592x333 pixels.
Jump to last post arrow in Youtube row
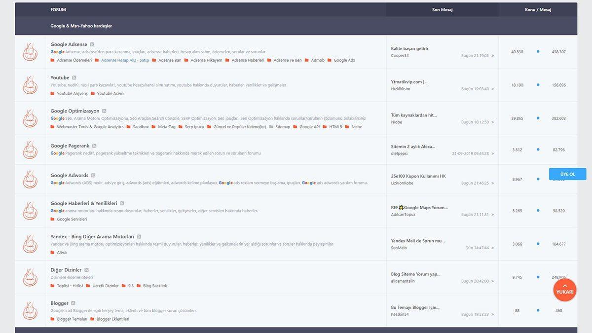pyautogui.click(x=492, y=89)
